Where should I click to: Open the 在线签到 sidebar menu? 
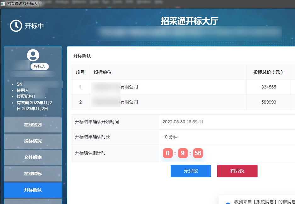33,125
